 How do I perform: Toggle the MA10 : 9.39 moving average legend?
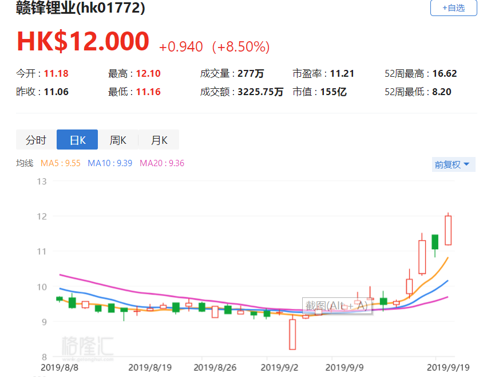click(x=110, y=163)
